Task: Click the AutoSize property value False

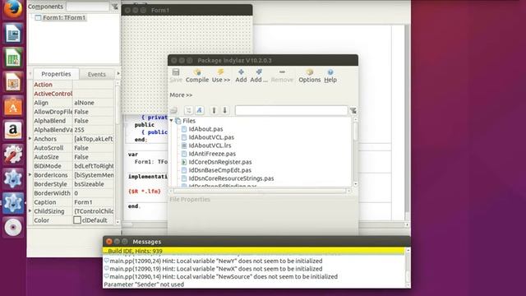Action: (81, 157)
